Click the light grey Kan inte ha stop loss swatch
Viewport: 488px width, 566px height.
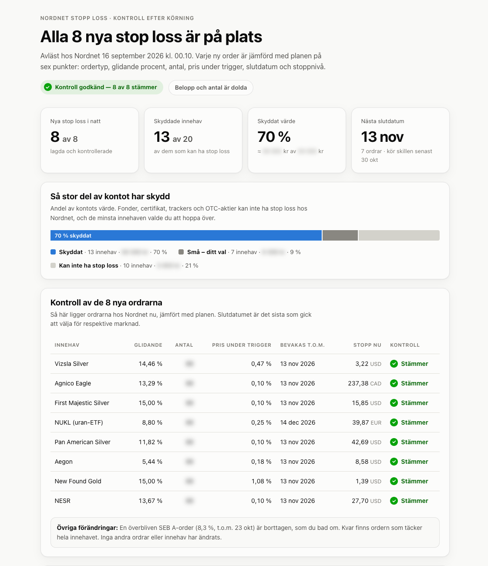click(53, 265)
